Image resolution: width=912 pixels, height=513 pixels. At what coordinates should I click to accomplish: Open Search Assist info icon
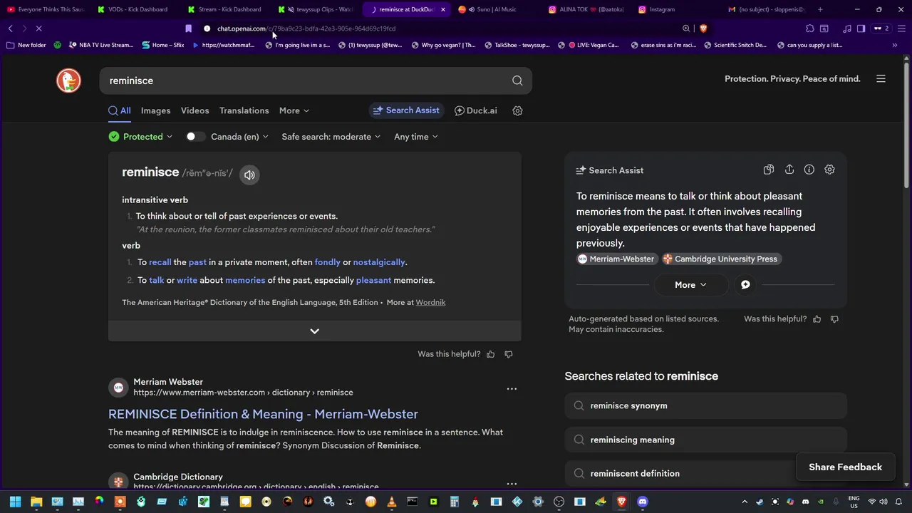809,170
